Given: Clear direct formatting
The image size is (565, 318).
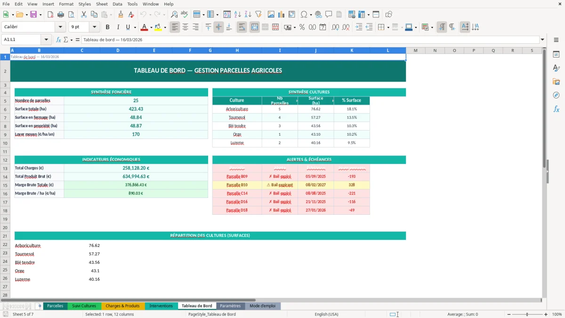Looking at the screenshot, I should (131, 15).
